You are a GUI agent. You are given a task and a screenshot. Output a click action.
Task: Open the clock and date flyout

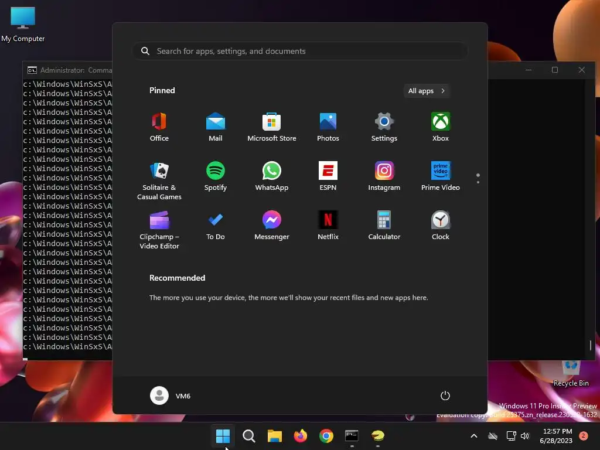[556, 436]
